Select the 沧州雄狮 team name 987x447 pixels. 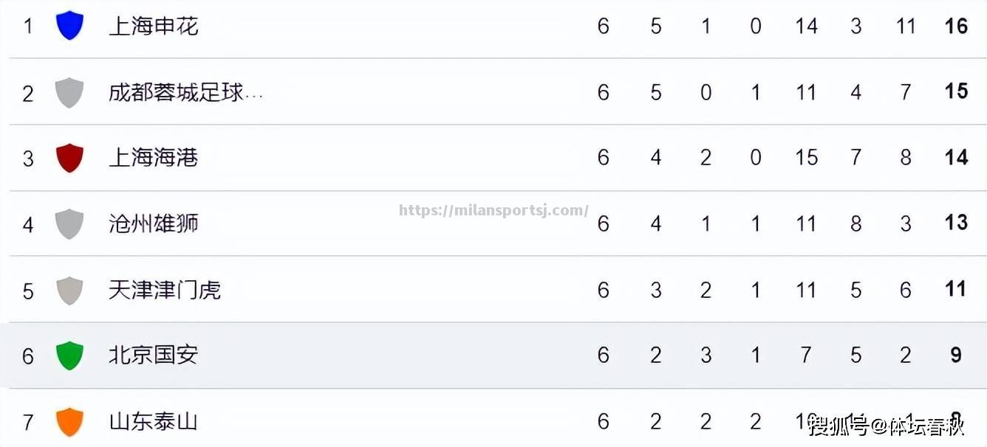pyautogui.click(x=154, y=223)
